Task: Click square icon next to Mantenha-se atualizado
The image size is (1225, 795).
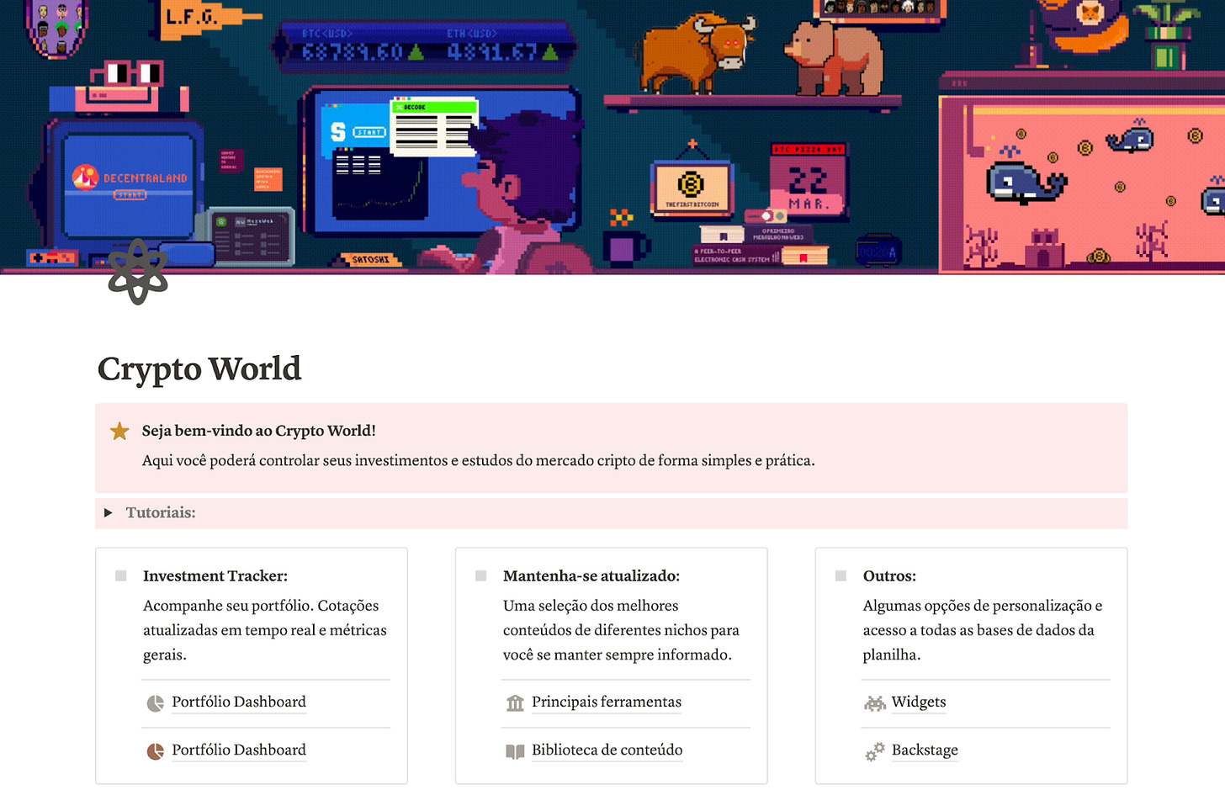Action: (480, 576)
